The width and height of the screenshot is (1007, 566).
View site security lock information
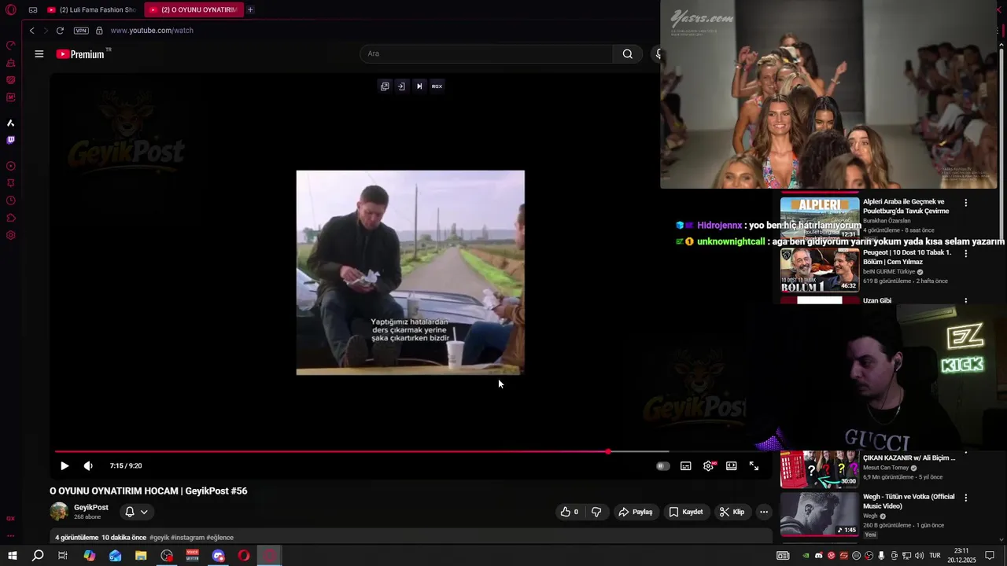point(99,31)
